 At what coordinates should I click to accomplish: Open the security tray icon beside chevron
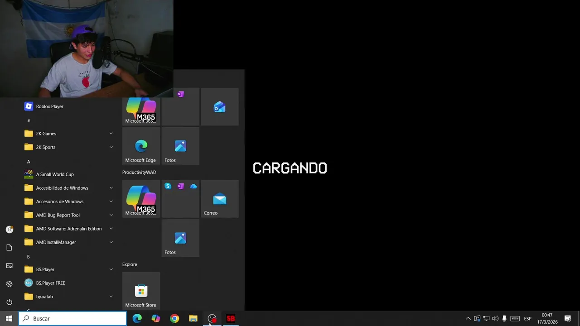(477, 319)
